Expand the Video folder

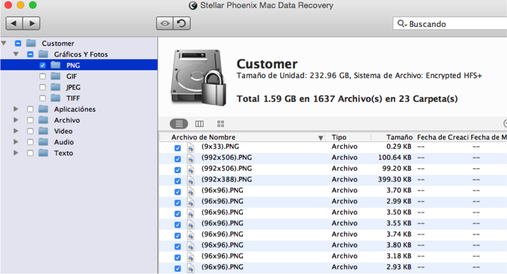coord(16,131)
